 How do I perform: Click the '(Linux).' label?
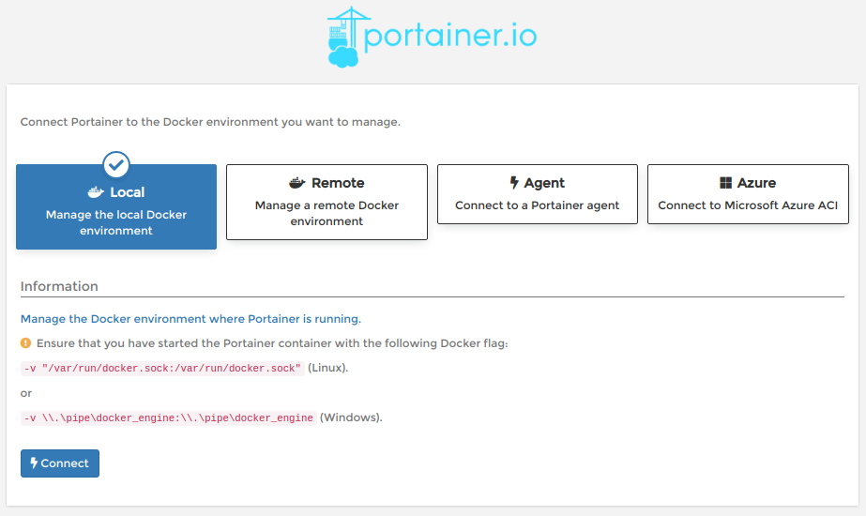click(328, 368)
